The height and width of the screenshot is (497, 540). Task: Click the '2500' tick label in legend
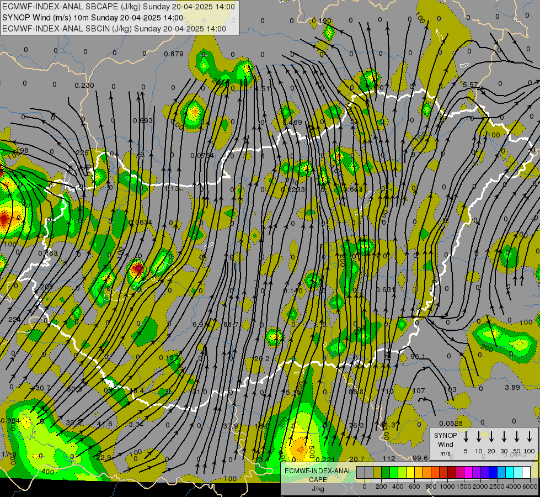(497, 487)
